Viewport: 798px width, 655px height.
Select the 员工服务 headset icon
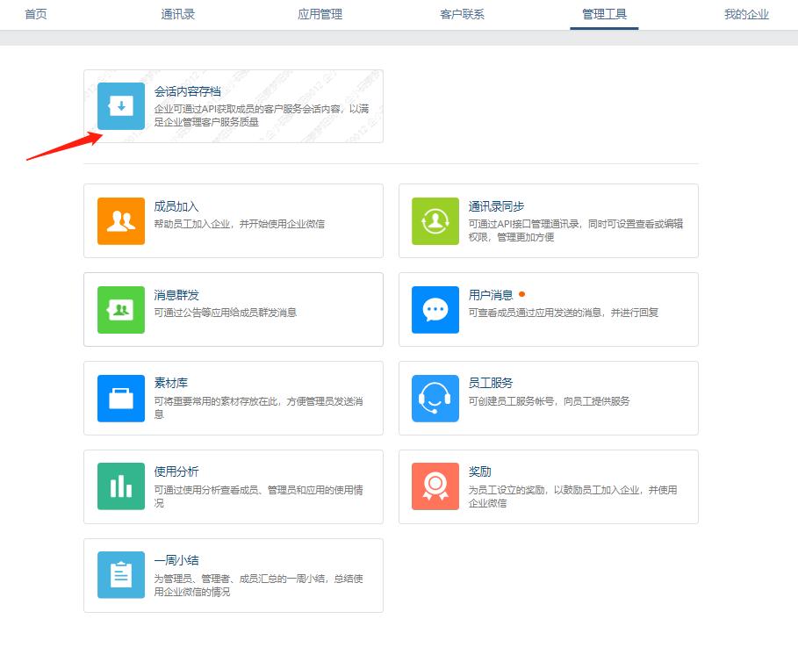[x=435, y=398]
